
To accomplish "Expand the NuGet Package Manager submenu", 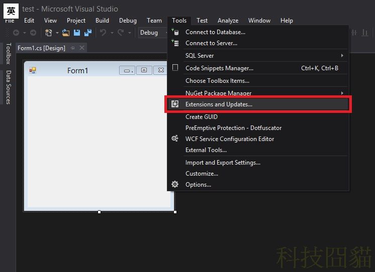I will (342, 93).
